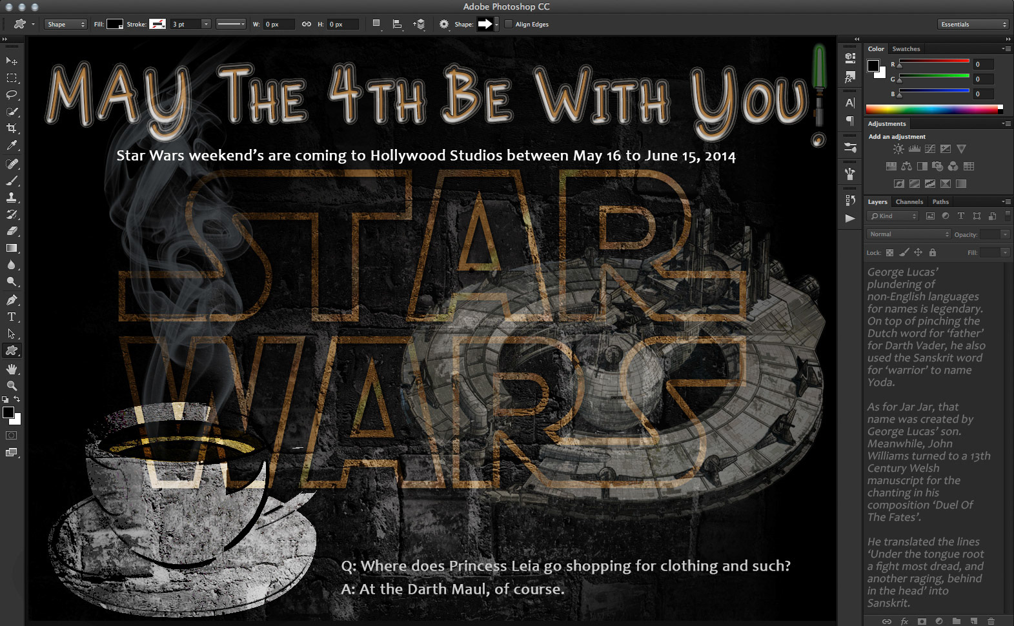Select the Pen tool
Image resolution: width=1014 pixels, height=626 pixels.
pyautogui.click(x=12, y=300)
